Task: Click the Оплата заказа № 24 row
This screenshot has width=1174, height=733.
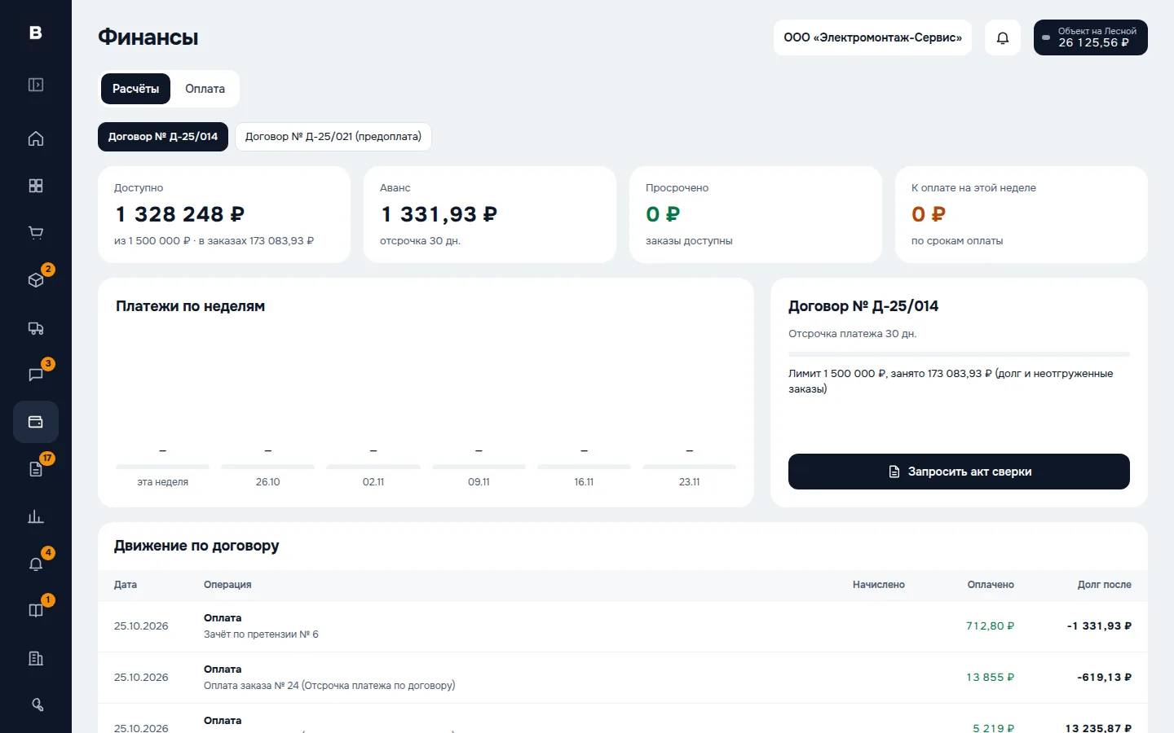Action: click(623, 678)
